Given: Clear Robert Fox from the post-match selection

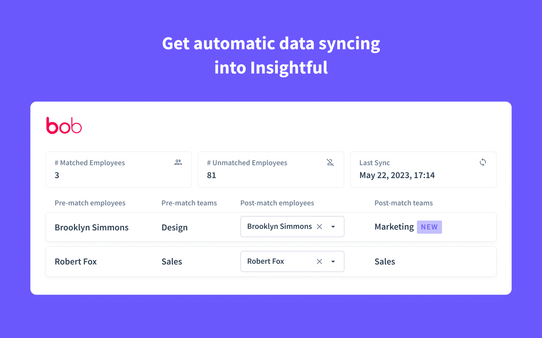Looking at the screenshot, I should point(320,261).
